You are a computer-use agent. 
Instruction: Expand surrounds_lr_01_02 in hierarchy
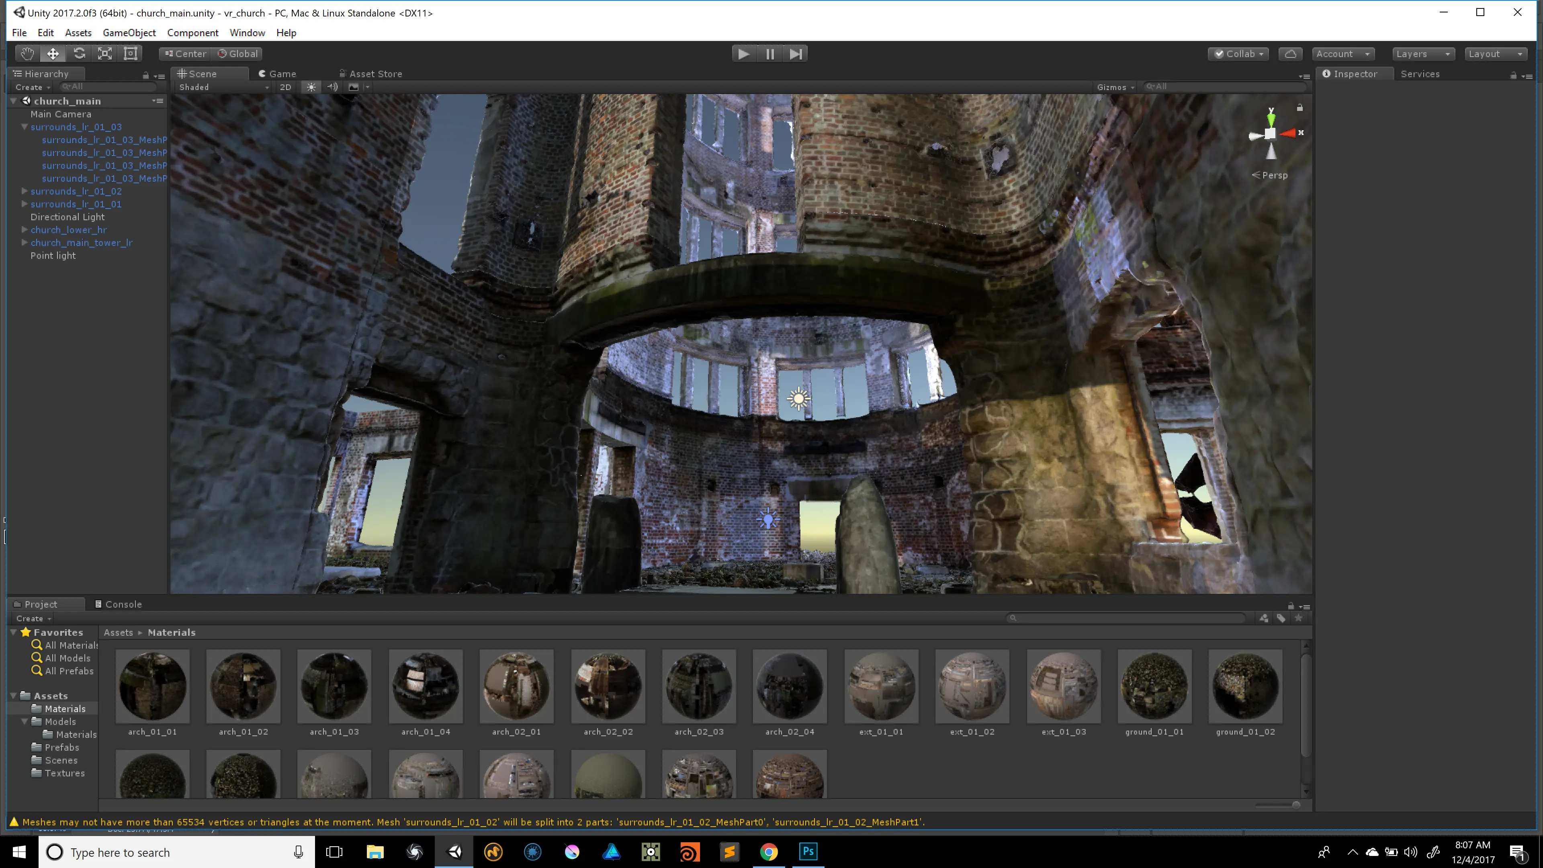pos(25,191)
